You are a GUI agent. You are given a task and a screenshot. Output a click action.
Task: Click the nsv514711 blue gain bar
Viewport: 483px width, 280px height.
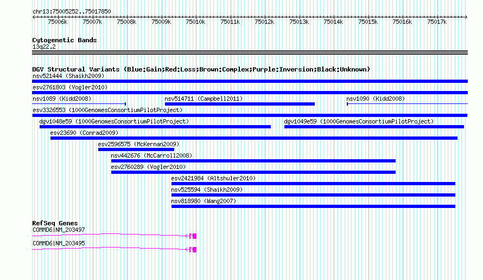(240, 104)
